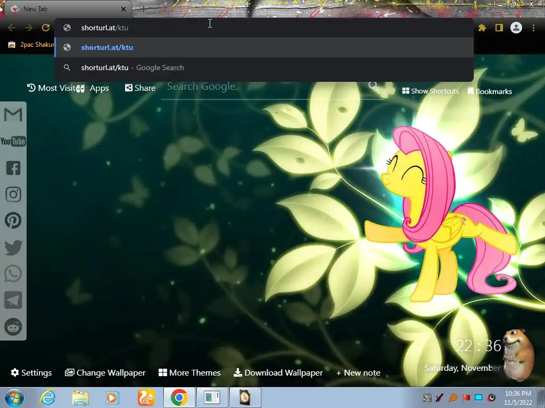The height and width of the screenshot is (408, 545).
Task: Open Instagram shortcut in sidebar
Action: [x=13, y=194]
